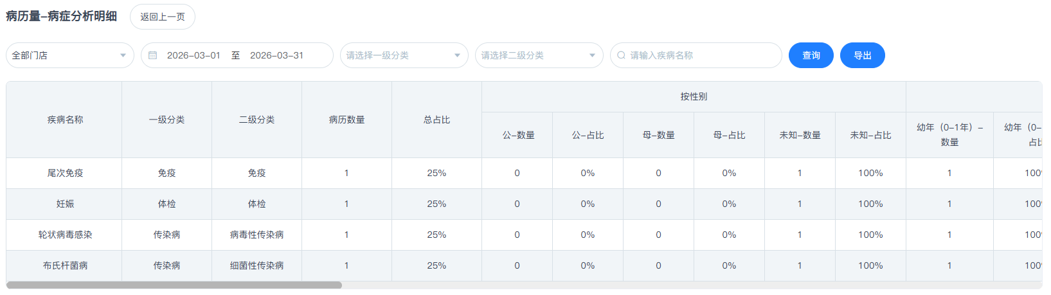Click the 查询 search button

(811, 55)
